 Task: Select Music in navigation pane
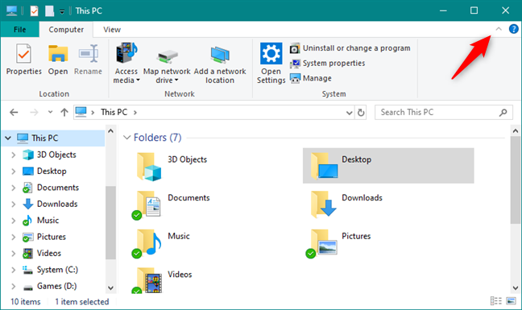48,220
